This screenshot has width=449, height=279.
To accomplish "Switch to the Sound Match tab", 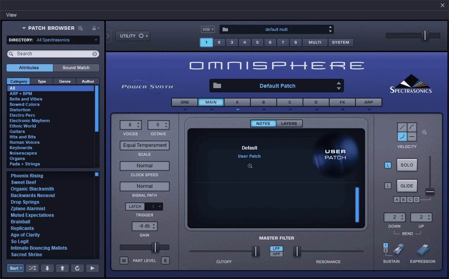I will [x=76, y=68].
